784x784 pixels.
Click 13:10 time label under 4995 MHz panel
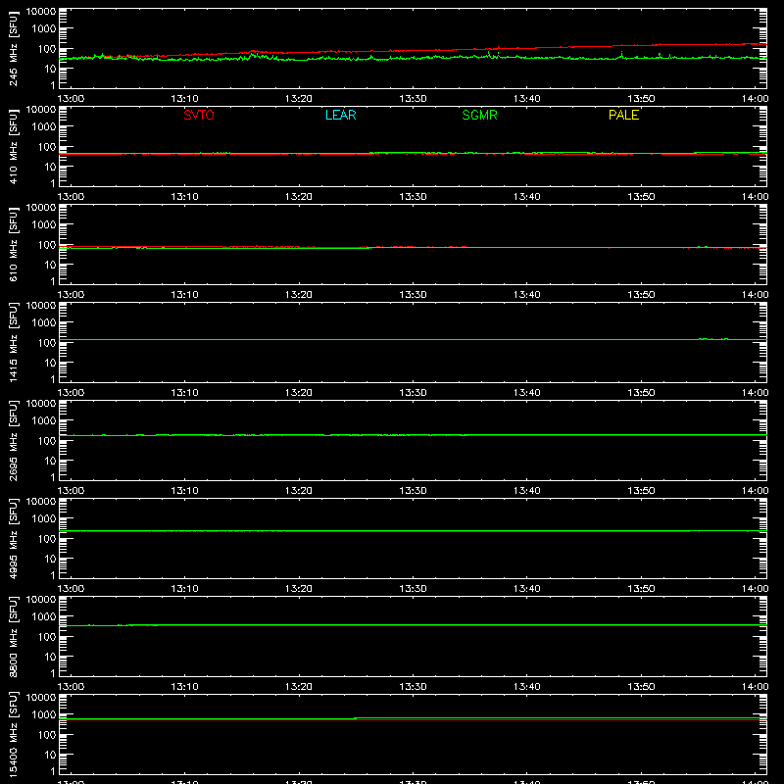click(184, 589)
